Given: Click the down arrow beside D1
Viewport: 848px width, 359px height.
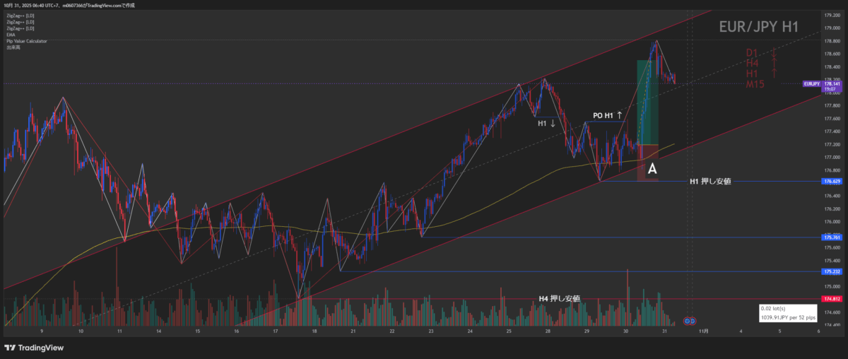Looking at the screenshot, I should (774, 53).
